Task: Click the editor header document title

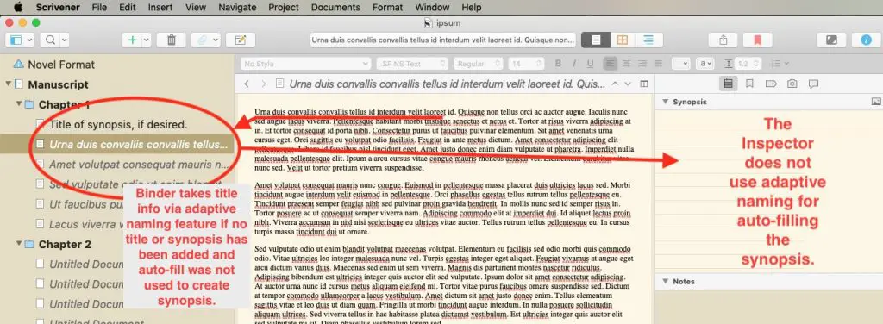Action: (x=448, y=84)
